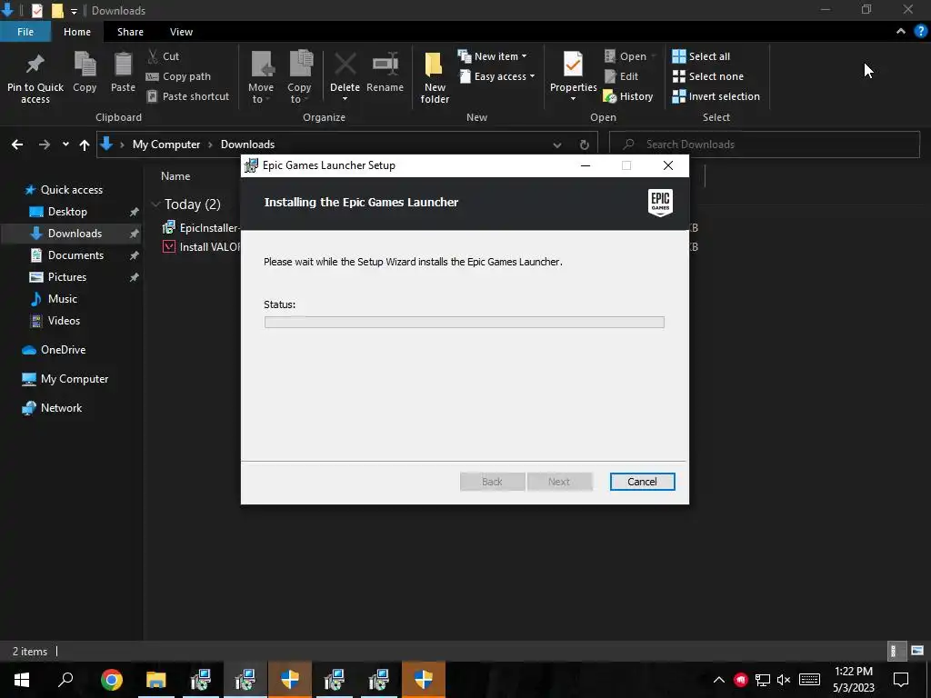Switch to the Share ribbon tab
Screen dimensions: 931x698
pyautogui.click(x=130, y=32)
